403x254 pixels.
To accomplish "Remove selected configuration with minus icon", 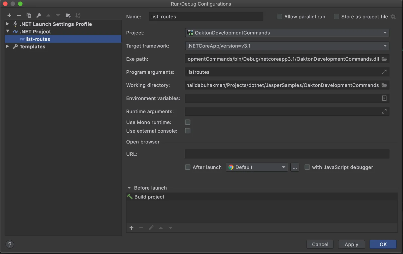I will (19, 15).
